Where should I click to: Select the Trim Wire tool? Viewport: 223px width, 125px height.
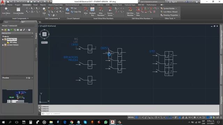(x=138, y=11)
